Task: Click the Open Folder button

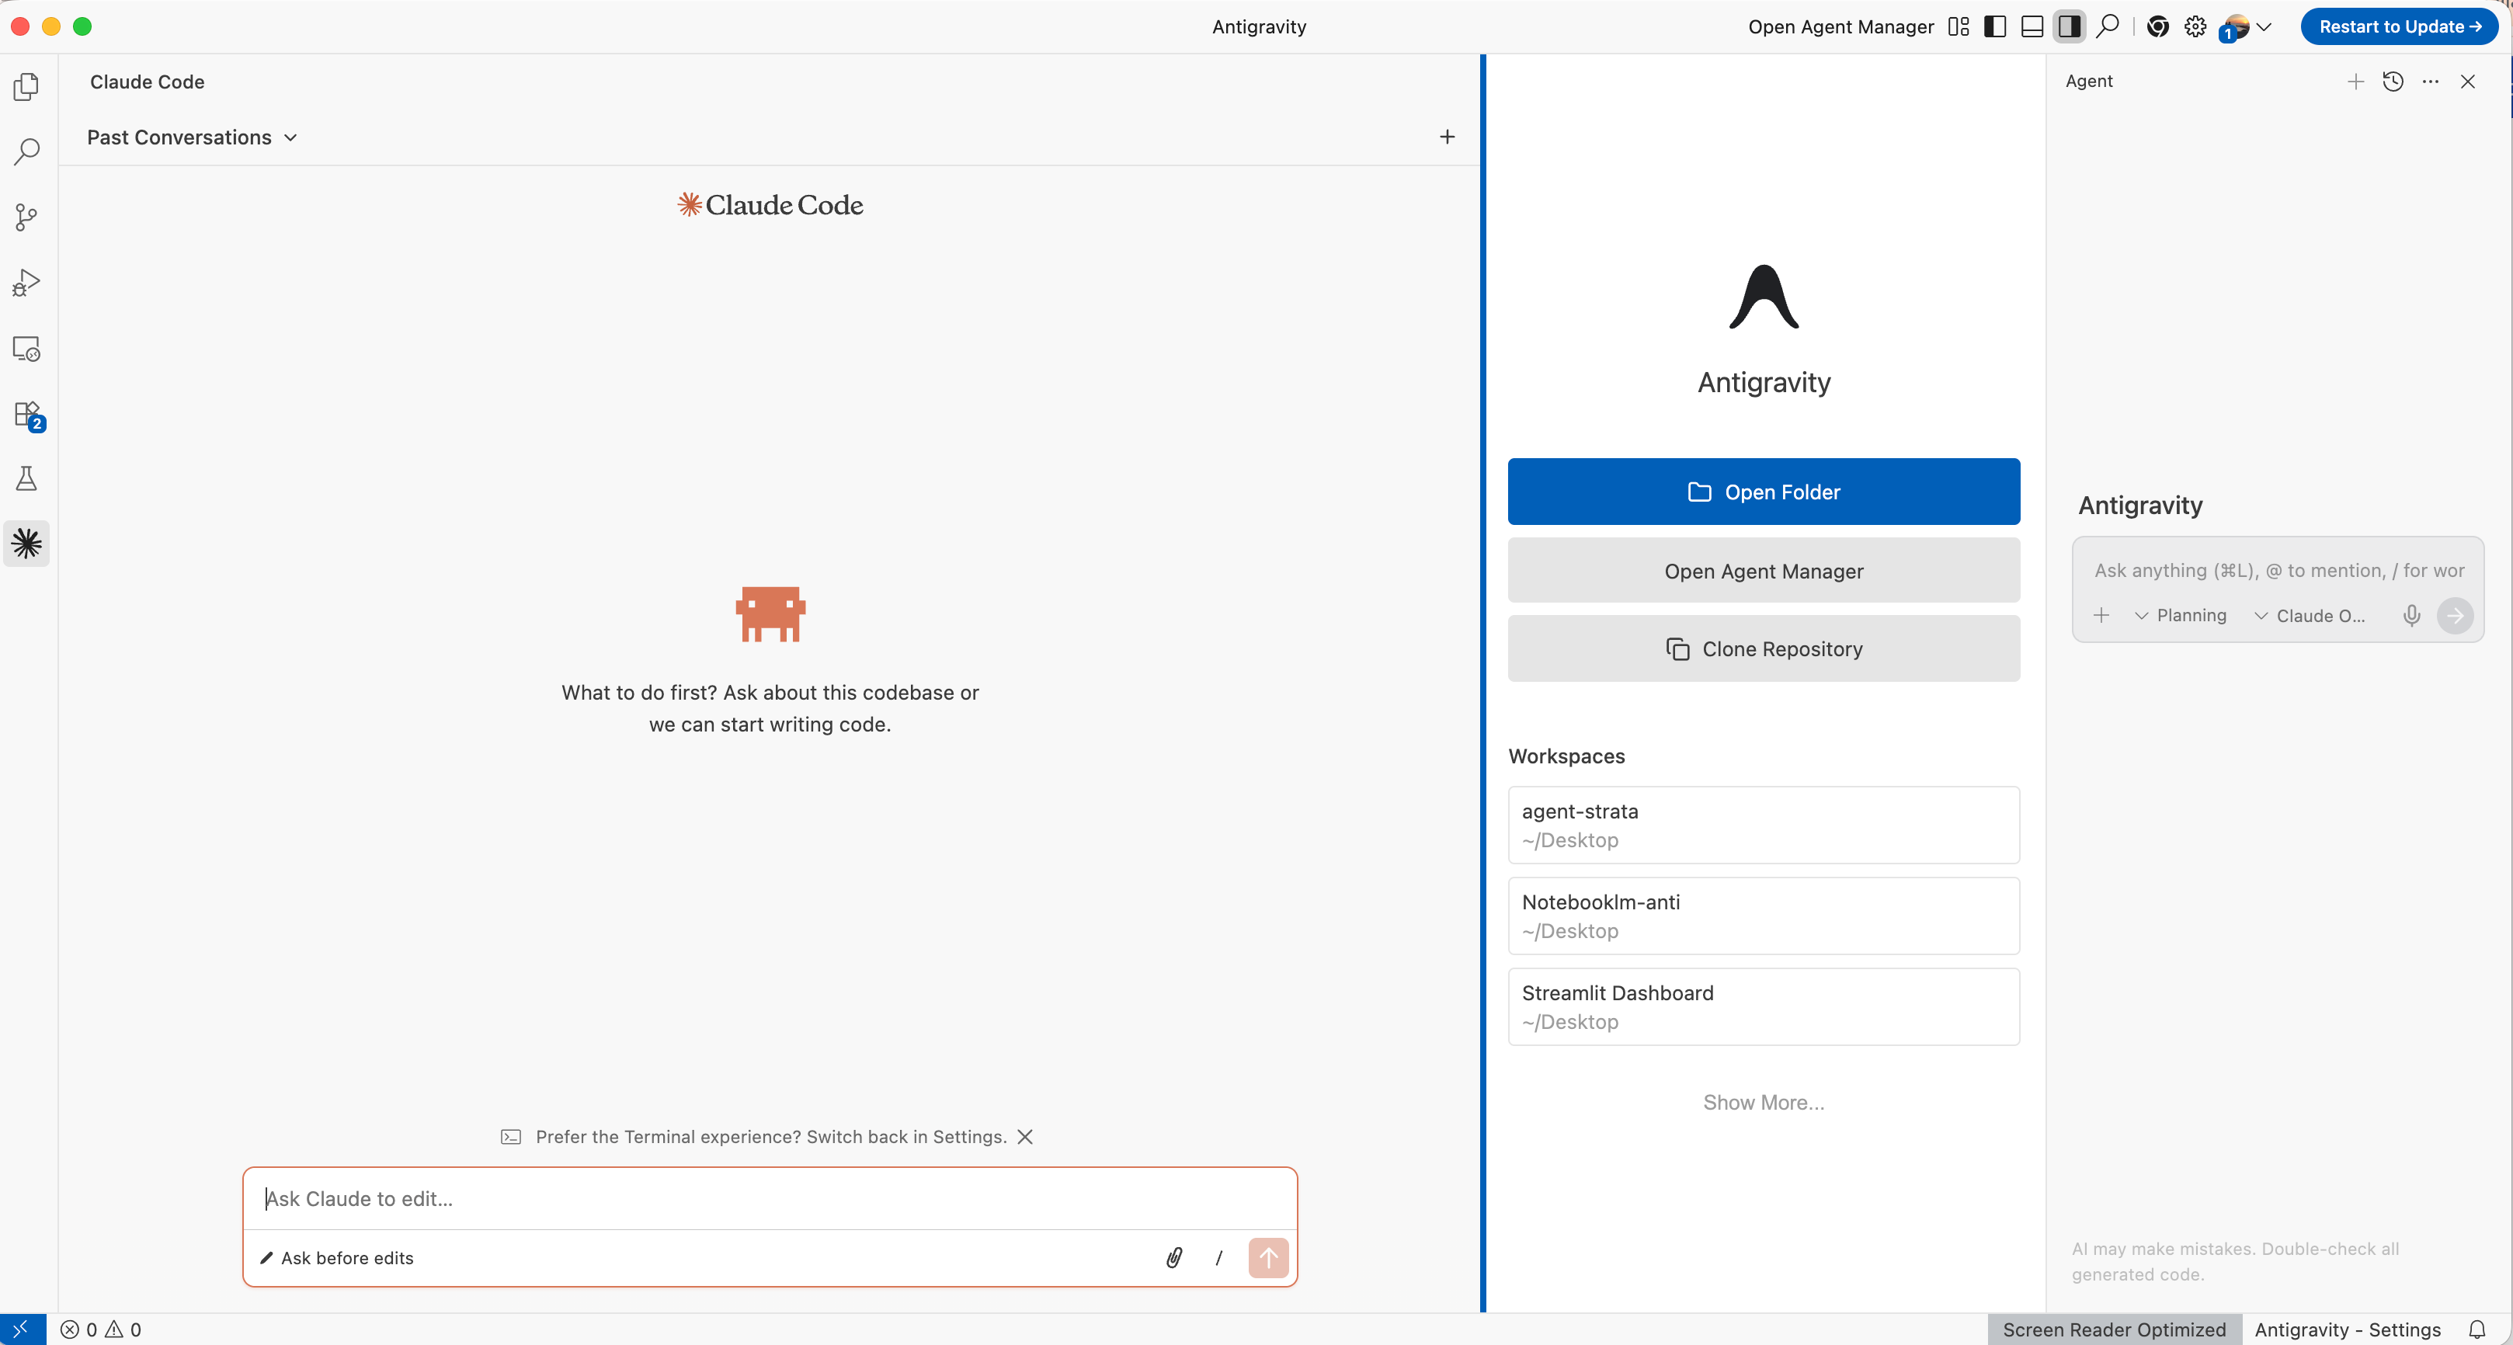Action: click(1763, 492)
